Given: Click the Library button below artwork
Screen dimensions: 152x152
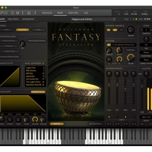Looking at the screenshot, I should [57, 124].
